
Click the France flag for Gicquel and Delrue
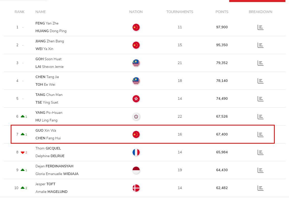(x=136, y=152)
